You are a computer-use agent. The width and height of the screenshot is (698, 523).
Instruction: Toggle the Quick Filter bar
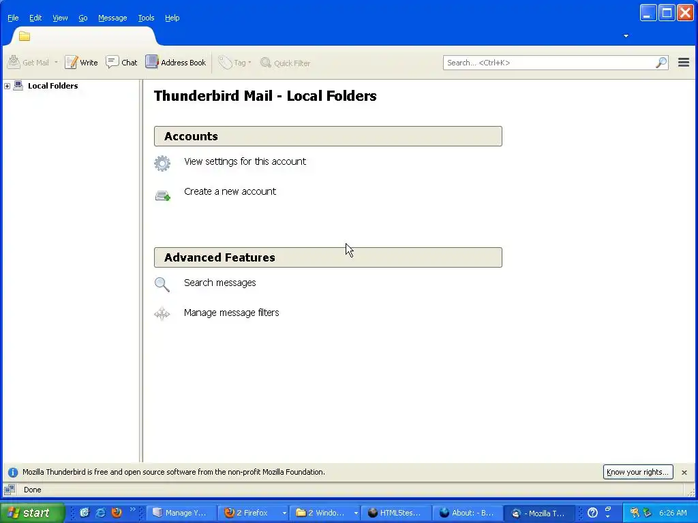point(286,63)
